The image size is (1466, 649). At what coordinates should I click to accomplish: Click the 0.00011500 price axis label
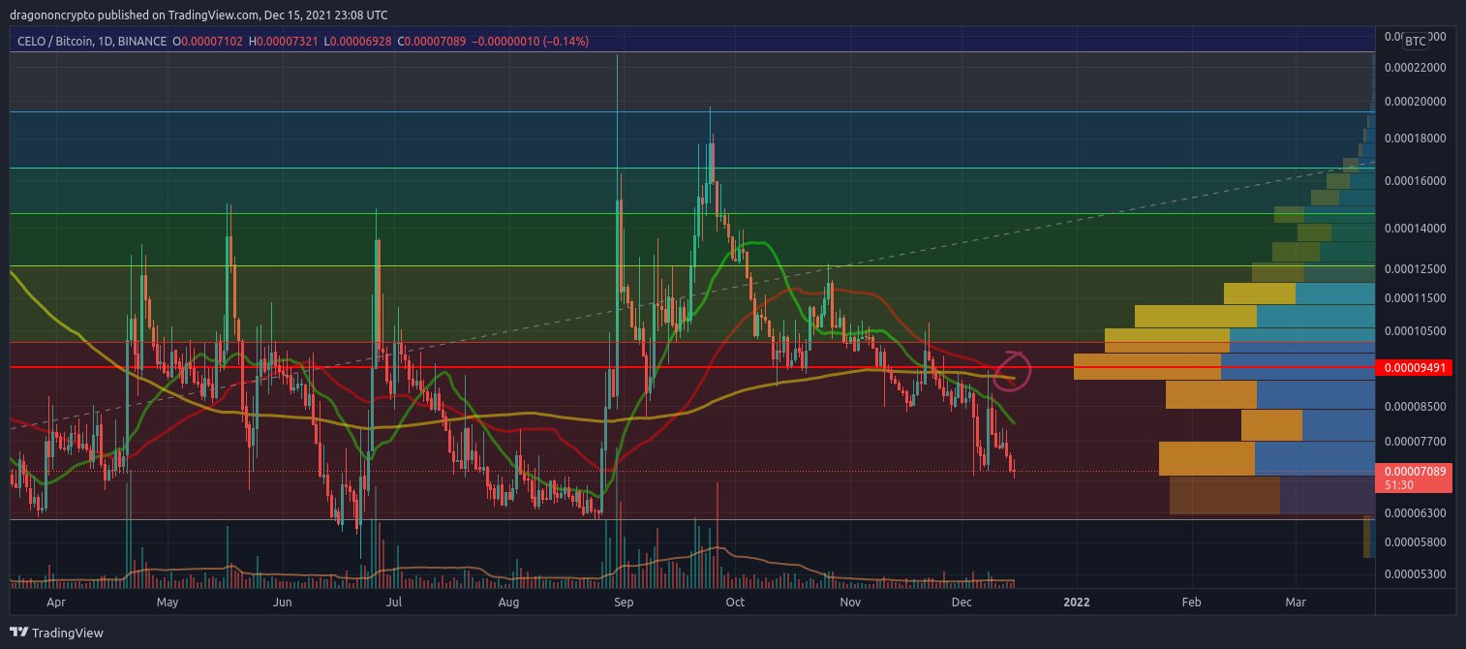tap(1415, 298)
